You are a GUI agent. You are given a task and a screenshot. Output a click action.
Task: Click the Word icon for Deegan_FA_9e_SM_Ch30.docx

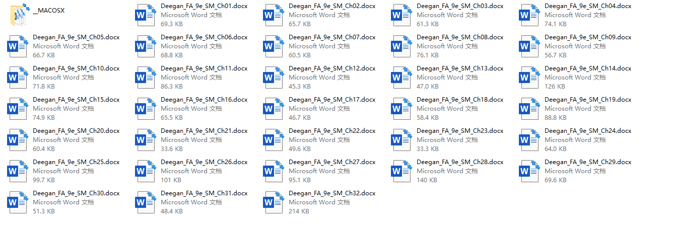click(18, 202)
